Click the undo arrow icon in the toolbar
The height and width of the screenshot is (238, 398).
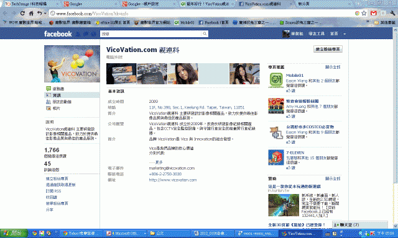(x=39, y=13)
